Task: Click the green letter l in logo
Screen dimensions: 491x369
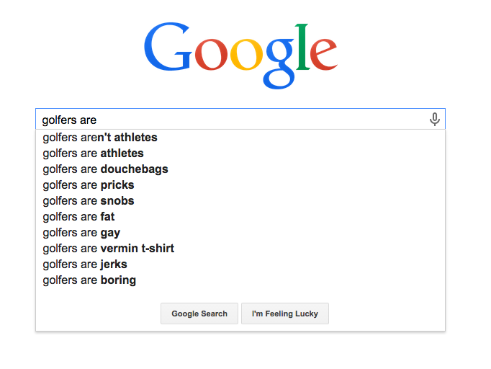Action: tap(303, 47)
